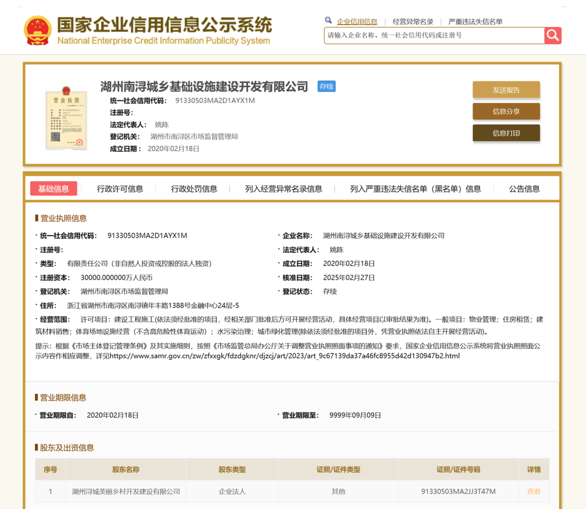This screenshot has height=509, width=586.
Task: Click 查看 link in shareholder details column
Action: [533, 492]
